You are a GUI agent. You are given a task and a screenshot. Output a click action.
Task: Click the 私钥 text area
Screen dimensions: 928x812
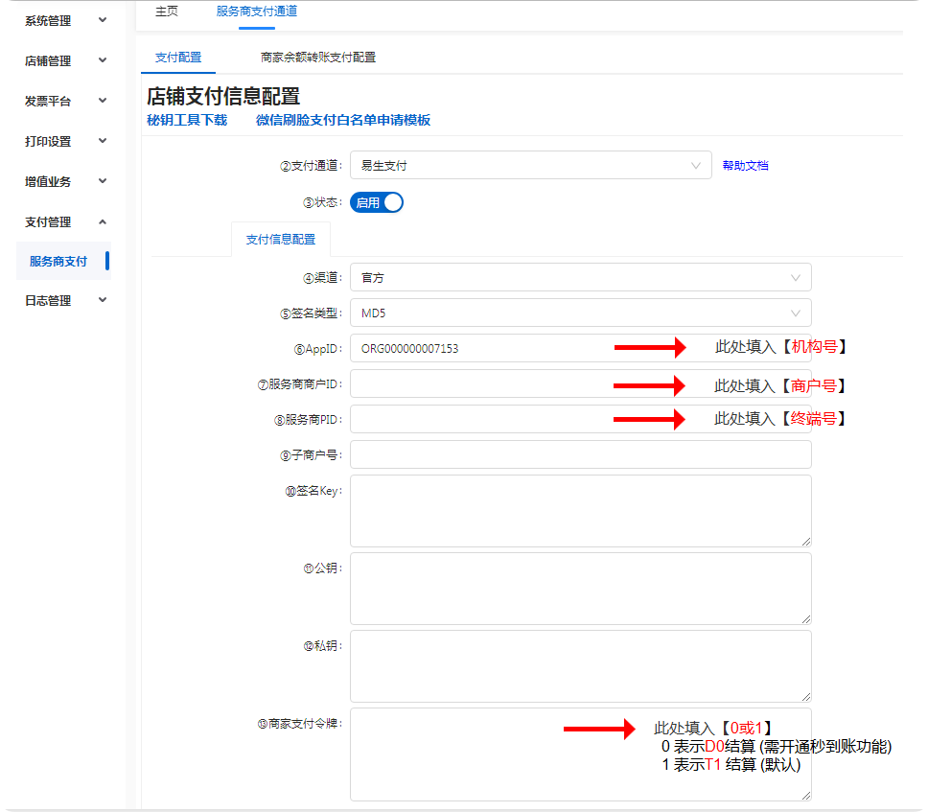point(581,666)
